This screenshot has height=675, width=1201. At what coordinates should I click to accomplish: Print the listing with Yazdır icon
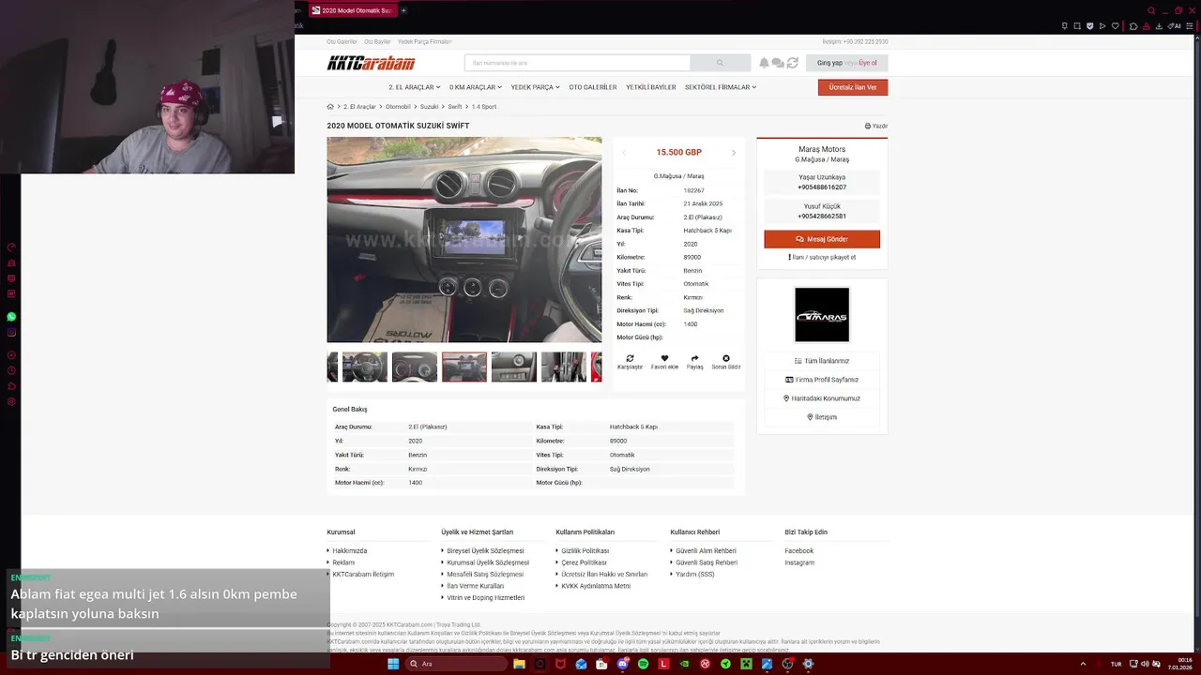[x=876, y=126]
